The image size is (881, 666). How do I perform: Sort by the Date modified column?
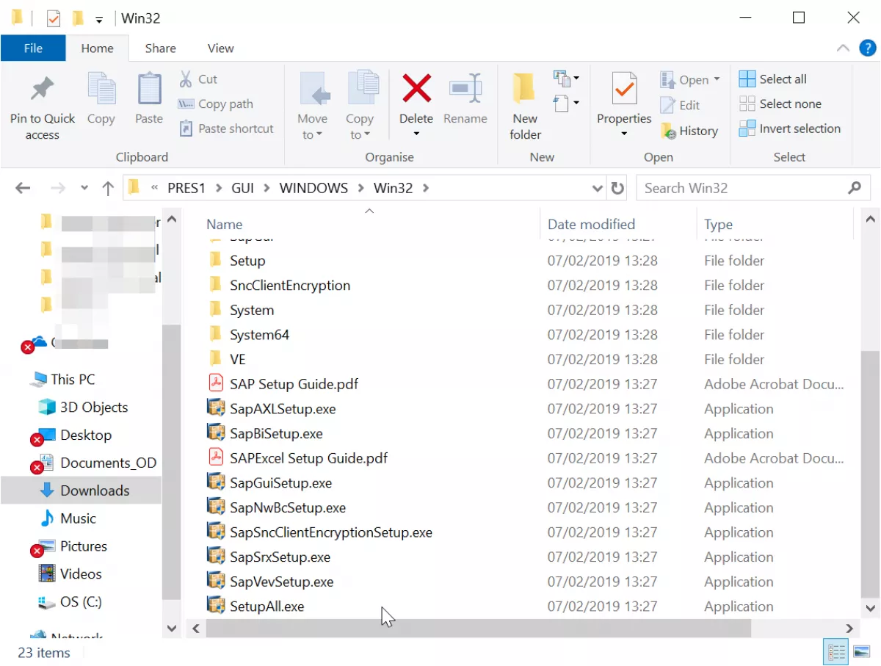point(591,225)
